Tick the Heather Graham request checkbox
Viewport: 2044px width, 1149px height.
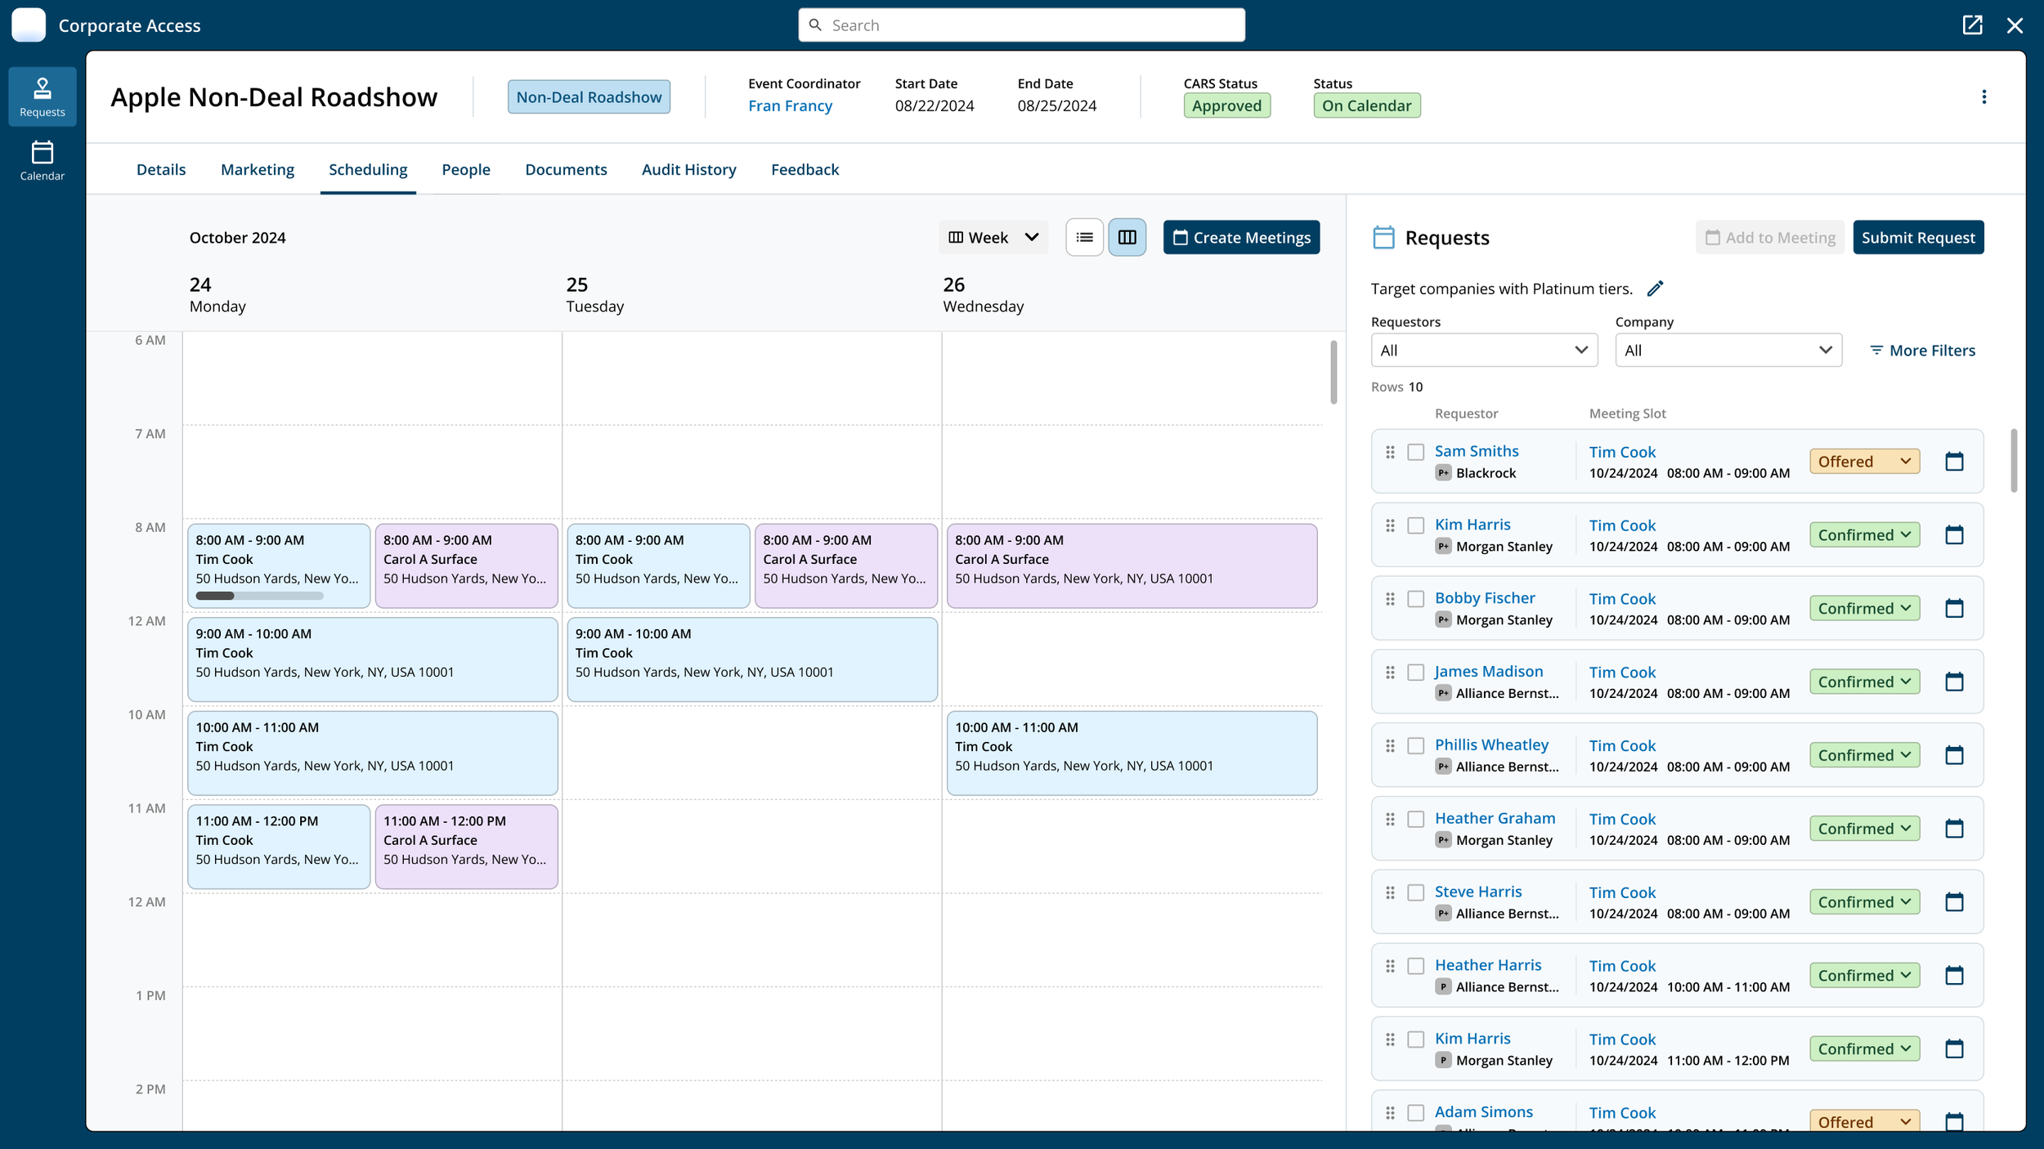1415,819
